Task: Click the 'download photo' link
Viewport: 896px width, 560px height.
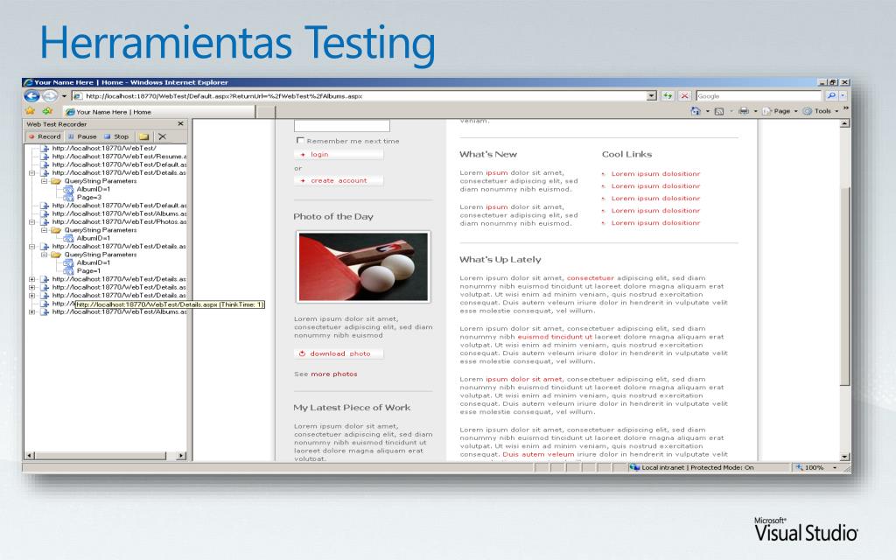Action: [x=340, y=353]
